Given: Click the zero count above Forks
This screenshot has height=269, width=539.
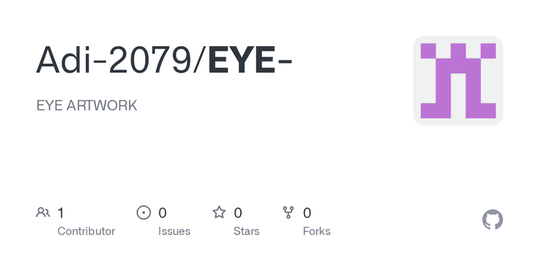Looking at the screenshot, I should pos(307,212).
